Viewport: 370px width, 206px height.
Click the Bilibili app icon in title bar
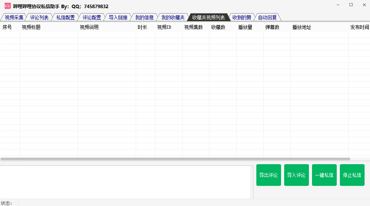7,6
